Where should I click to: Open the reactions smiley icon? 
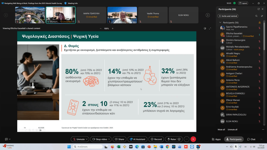[179, 139]
